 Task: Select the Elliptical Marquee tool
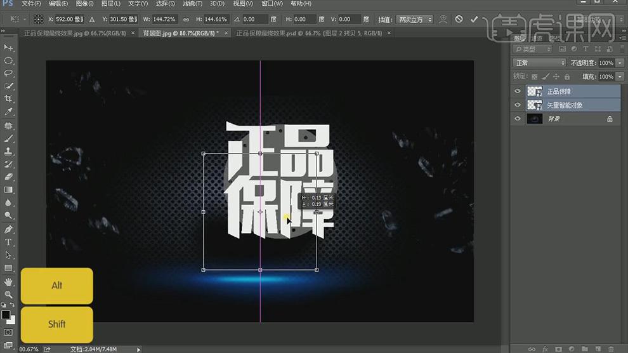pos(8,60)
